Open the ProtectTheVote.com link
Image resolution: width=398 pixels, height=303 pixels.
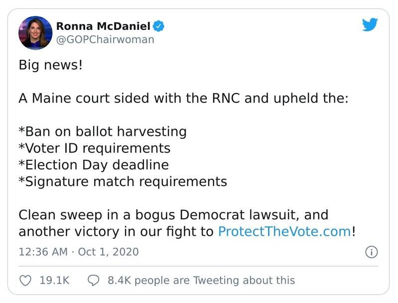click(284, 231)
